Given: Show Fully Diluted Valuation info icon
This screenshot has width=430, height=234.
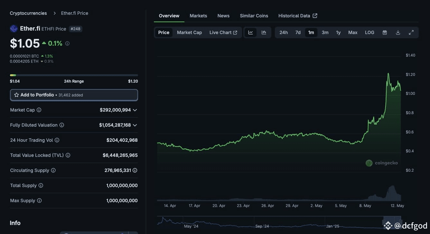Looking at the screenshot, I should pyautogui.click(x=62, y=125).
